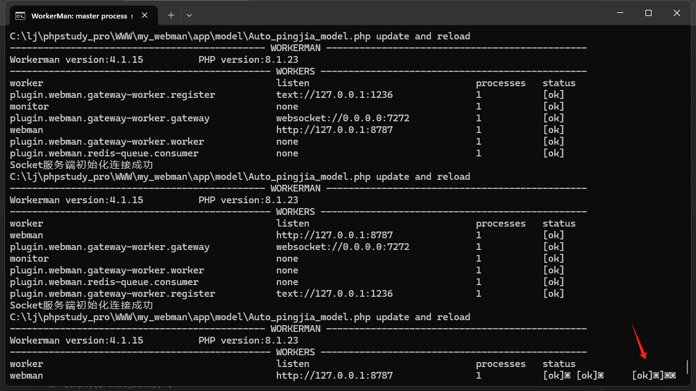Click 'websocket://0.0.0.0:7272' in first table
Image resolution: width=696 pixels, height=391 pixels.
coord(343,118)
